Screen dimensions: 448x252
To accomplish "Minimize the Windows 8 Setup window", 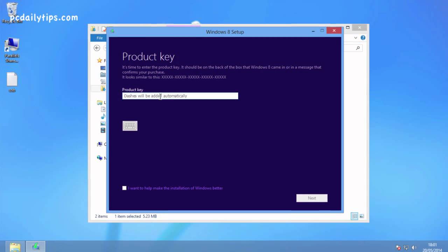I will pos(313,31).
